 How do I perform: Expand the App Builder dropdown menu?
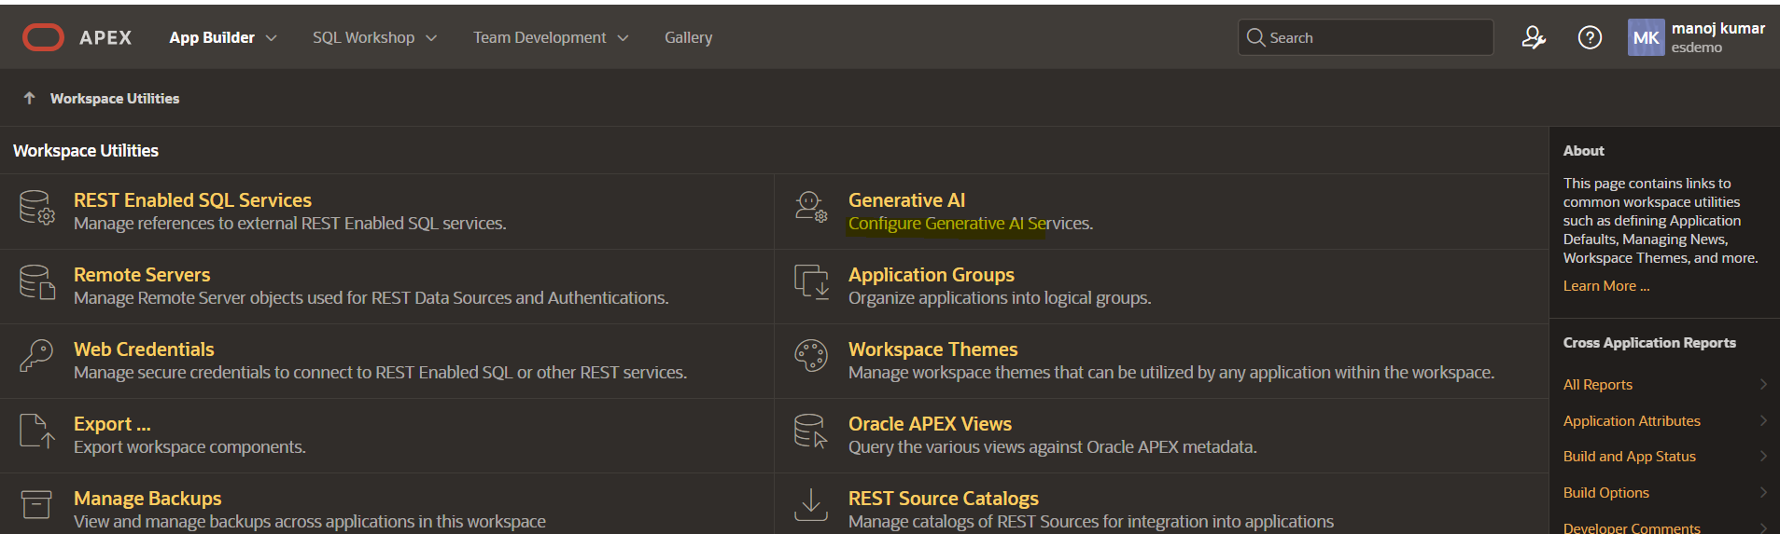223,37
